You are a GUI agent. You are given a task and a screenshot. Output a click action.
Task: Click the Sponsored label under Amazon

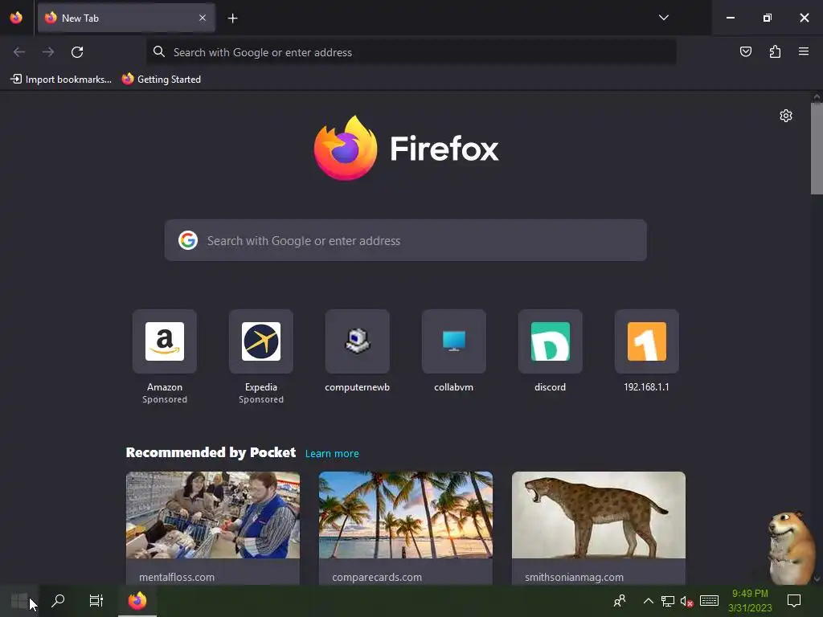point(164,400)
